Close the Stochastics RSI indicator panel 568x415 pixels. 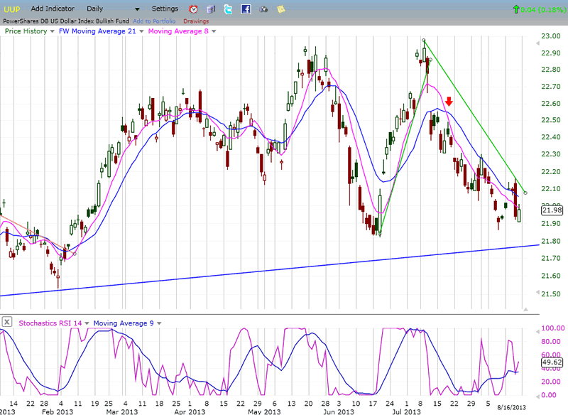(6, 322)
